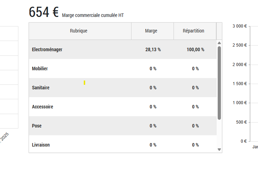Click the Marge commerciale cumulée HT label
This screenshot has height=178, width=258.
pyautogui.click(x=93, y=16)
